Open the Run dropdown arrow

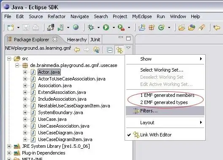(114, 27)
